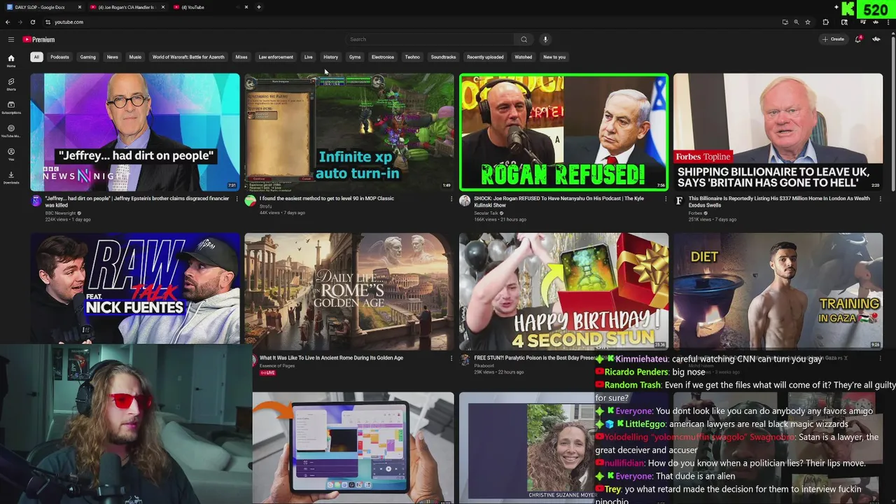The width and height of the screenshot is (896, 504).
Task: Open options menu for Joe Rogan video
Action: (x=666, y=199)
